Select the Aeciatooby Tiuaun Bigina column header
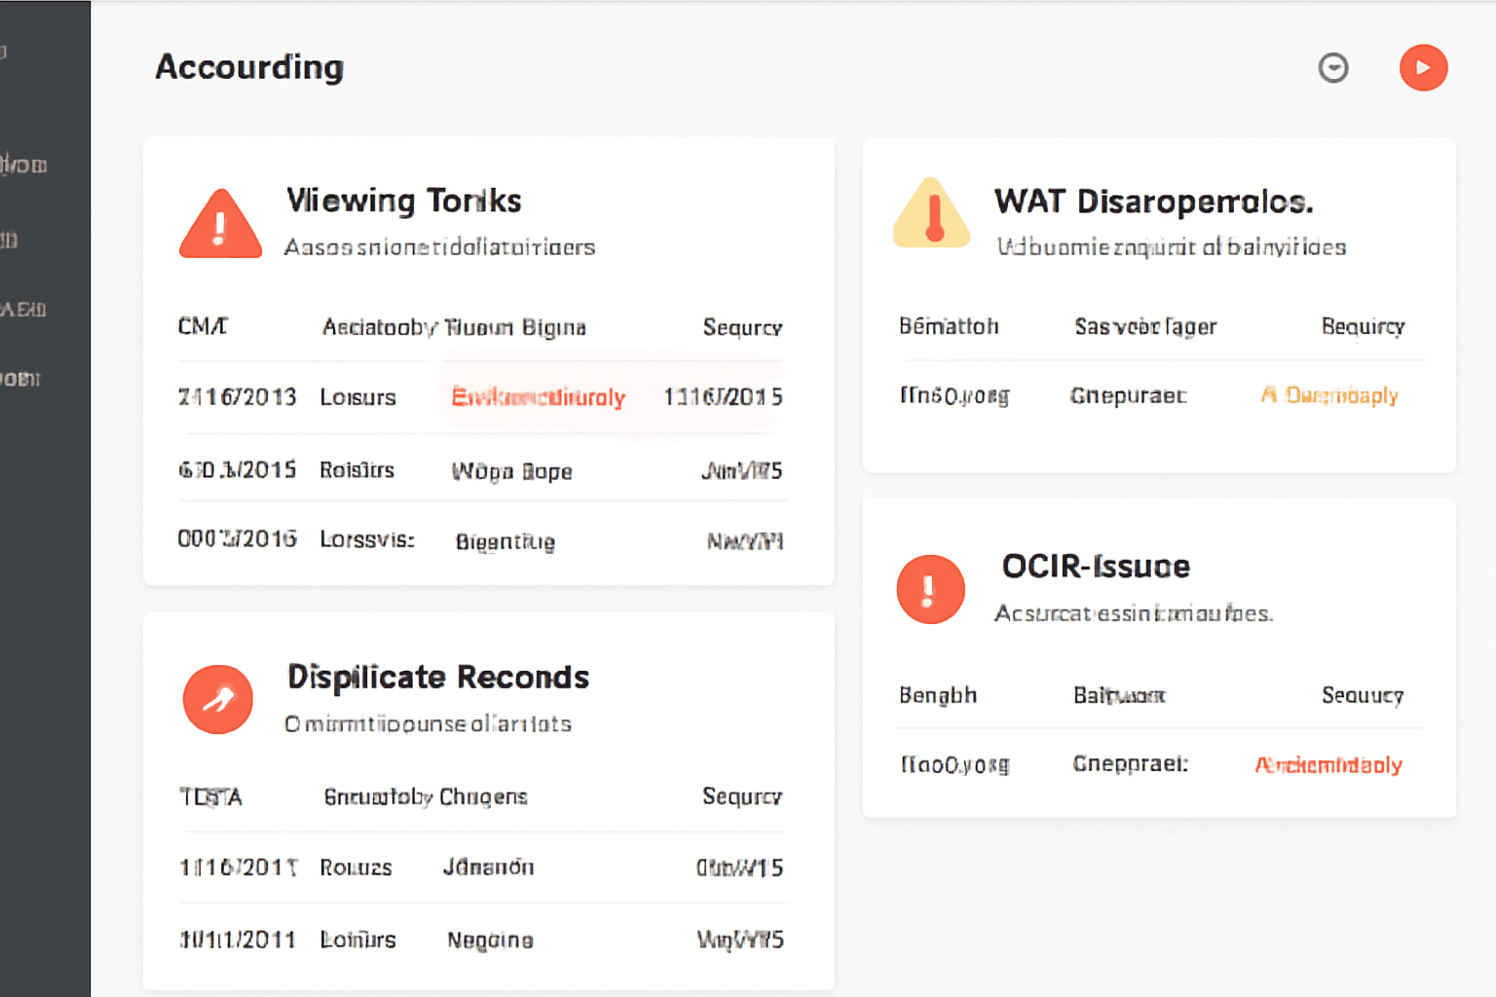The height and width of the screenshot is (997, 1496). click(454, 327)
